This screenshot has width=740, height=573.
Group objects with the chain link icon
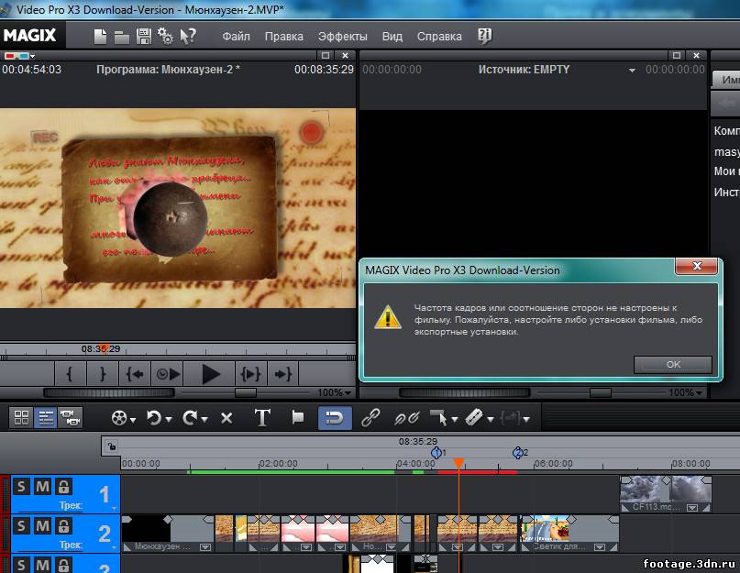[x=370, y=418]
